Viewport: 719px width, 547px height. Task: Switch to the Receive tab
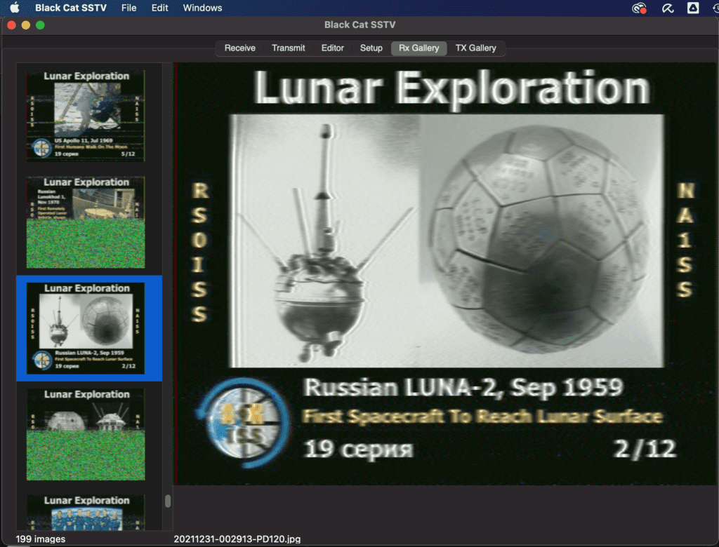[x=239, y=48]
